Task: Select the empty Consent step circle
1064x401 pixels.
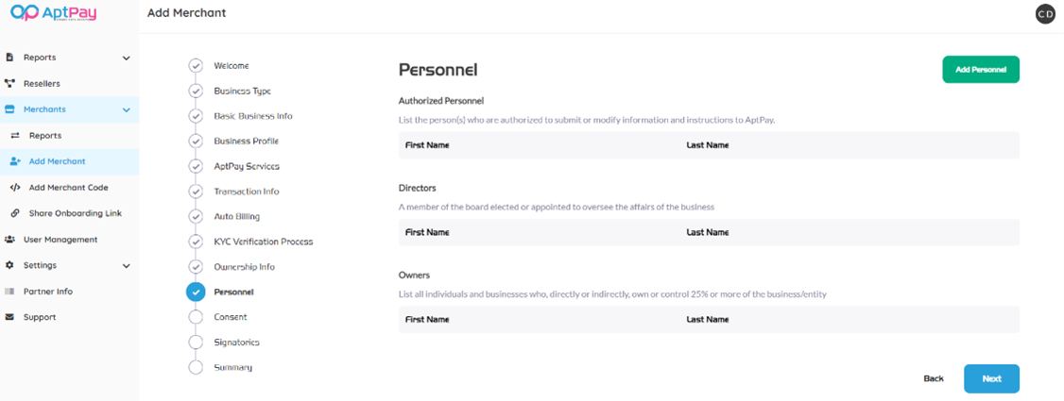Action: (196, 317)
